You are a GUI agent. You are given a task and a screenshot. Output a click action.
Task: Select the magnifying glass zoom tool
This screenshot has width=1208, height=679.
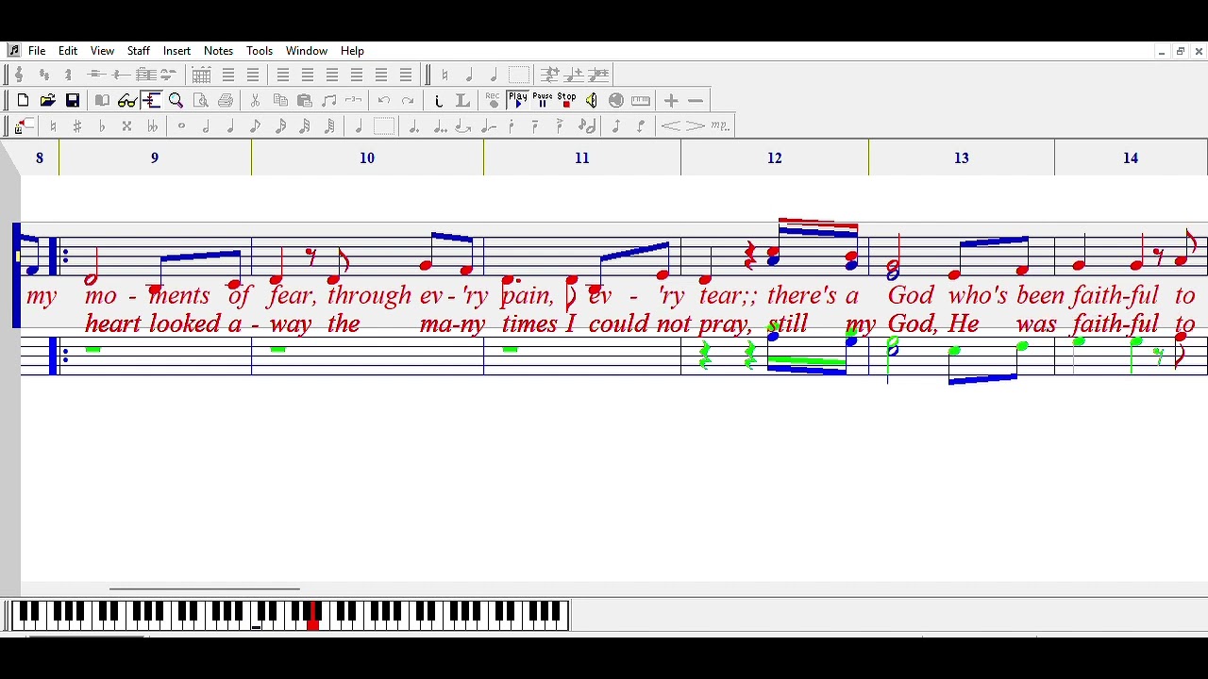[x=176, y=101]
